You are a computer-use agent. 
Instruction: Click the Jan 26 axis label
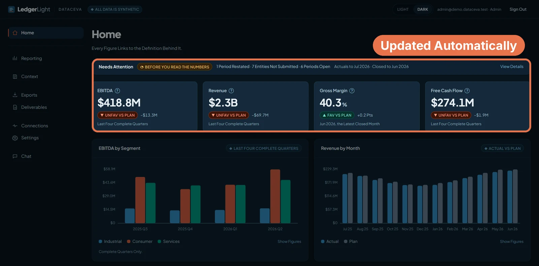click(437, 229)
